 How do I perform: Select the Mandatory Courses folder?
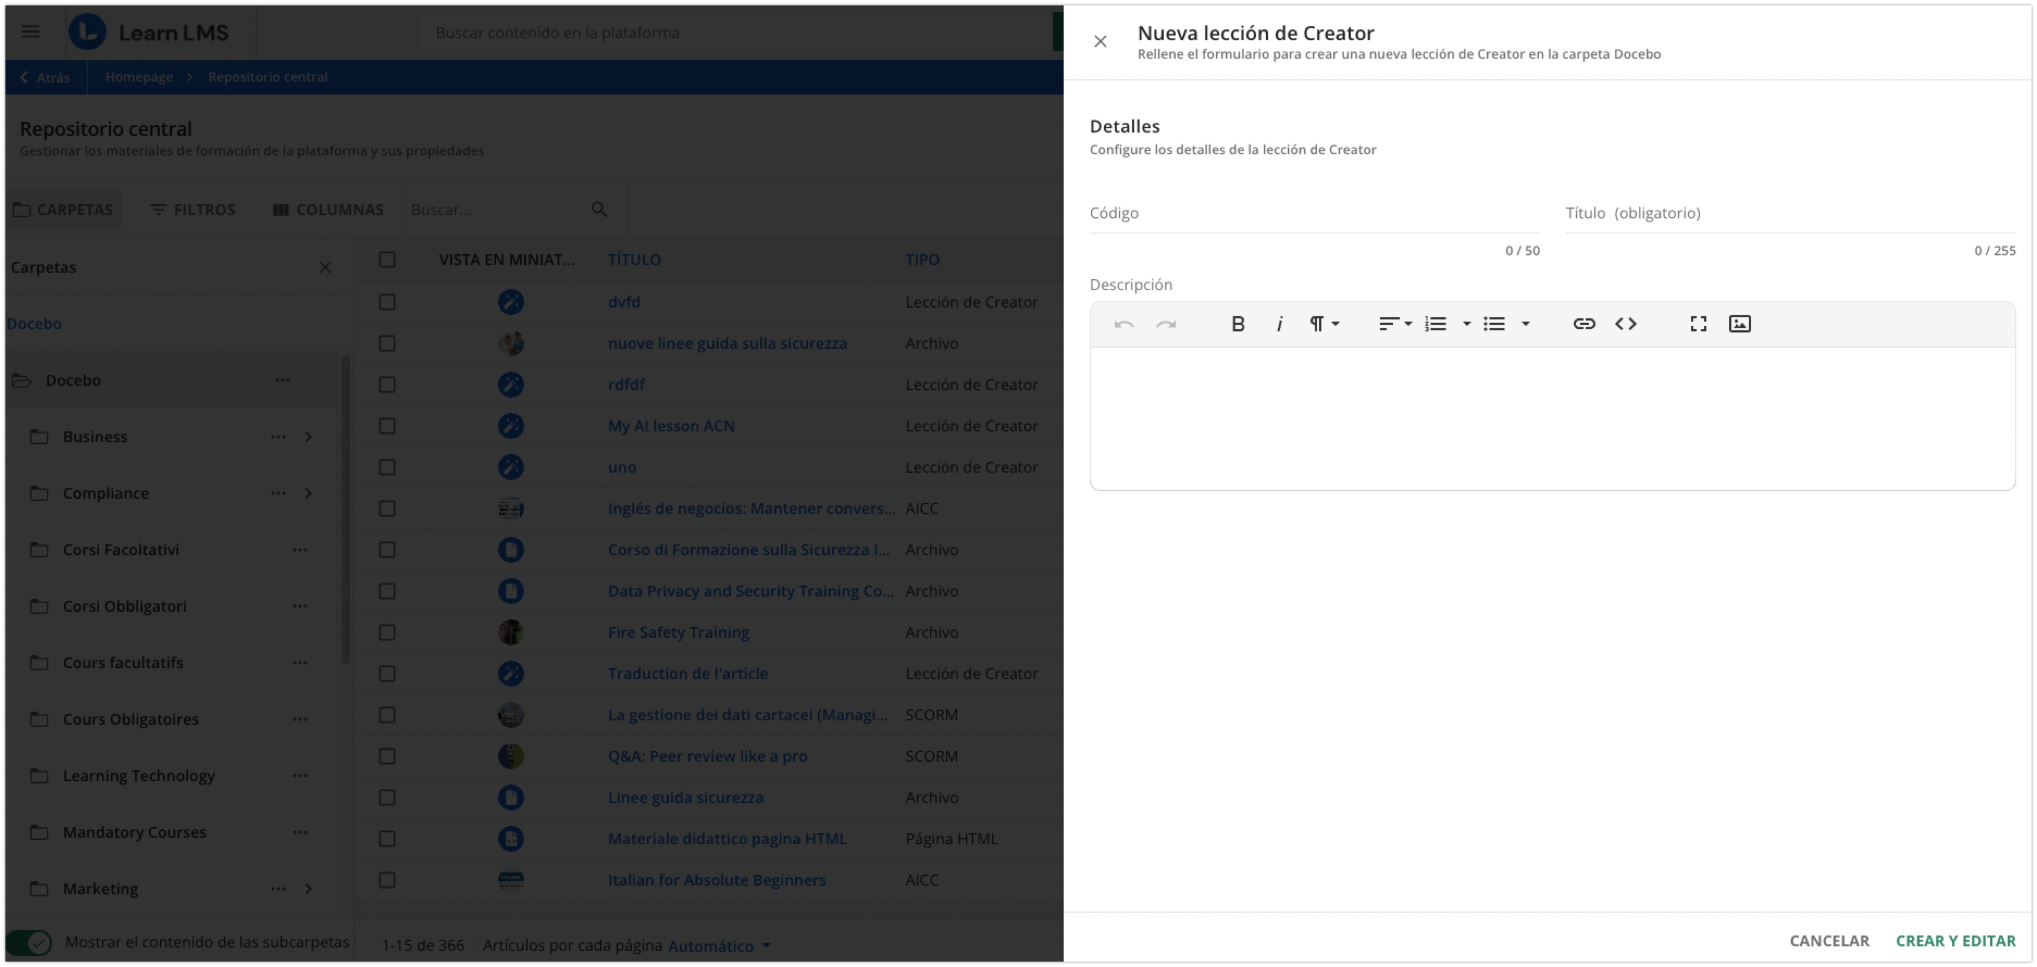tap(134, 832)
